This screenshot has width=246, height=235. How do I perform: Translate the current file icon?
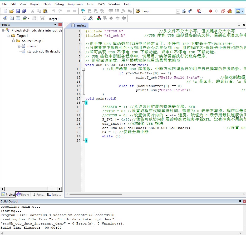pos(5,19)
